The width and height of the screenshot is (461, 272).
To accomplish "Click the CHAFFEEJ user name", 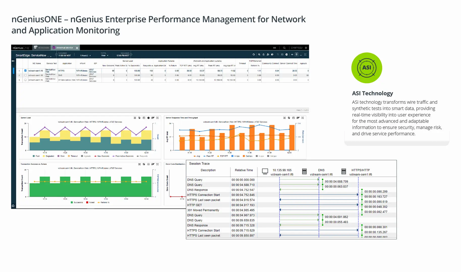I will pos(297,48).
